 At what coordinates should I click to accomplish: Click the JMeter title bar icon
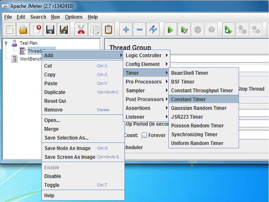(5, 6)
